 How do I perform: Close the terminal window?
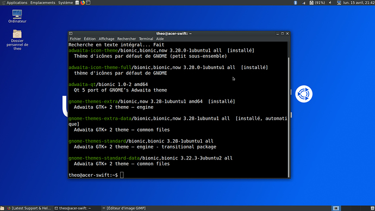[287, 34]
